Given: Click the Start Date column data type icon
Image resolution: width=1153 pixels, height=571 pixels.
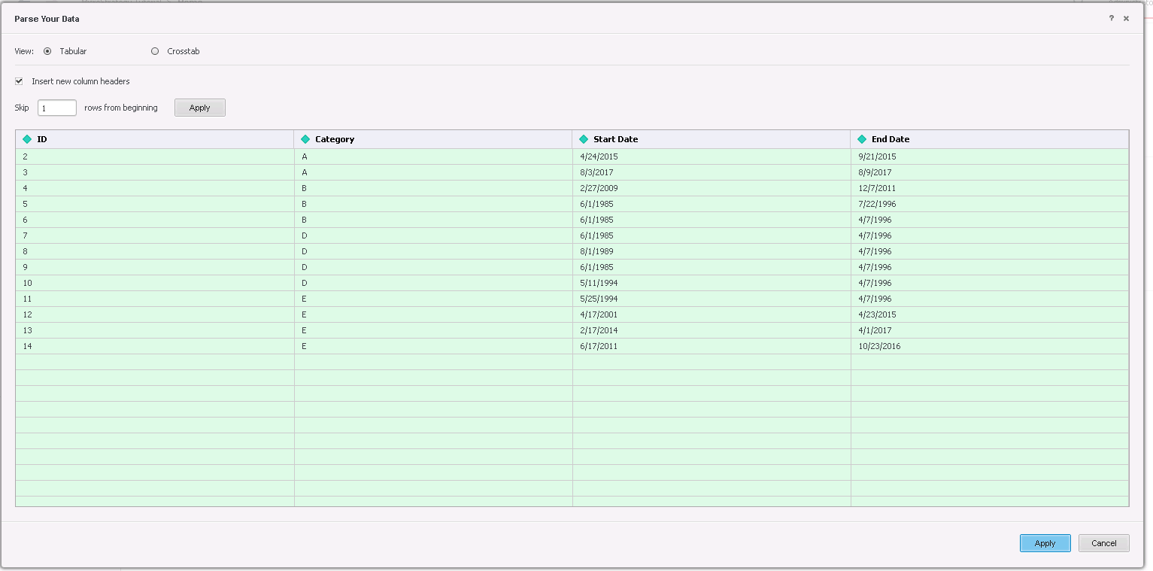Looking at the screenshot, I should pyautogui.click(x=583, y=139).
